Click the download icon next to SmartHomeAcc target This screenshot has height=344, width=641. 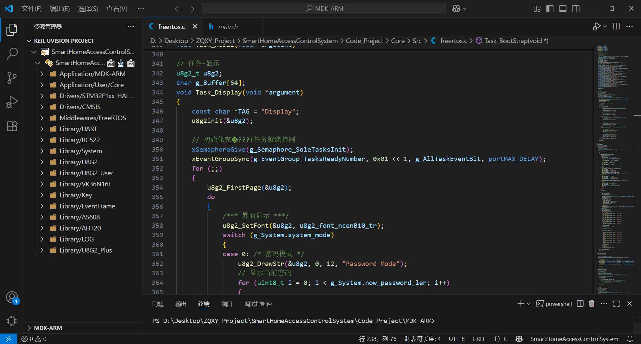(x=121, y=63)
